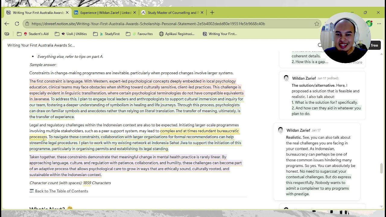This screenshot has height=217, width=386.
Task: Click the tab actions icon in bookmarks bar
Action: click(7, 34)
